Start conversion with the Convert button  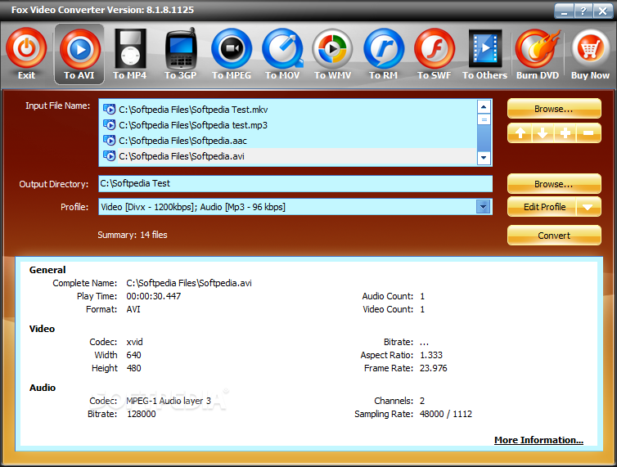(554, 236)
